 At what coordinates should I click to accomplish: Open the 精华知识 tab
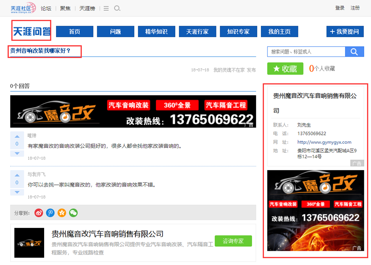156,31
